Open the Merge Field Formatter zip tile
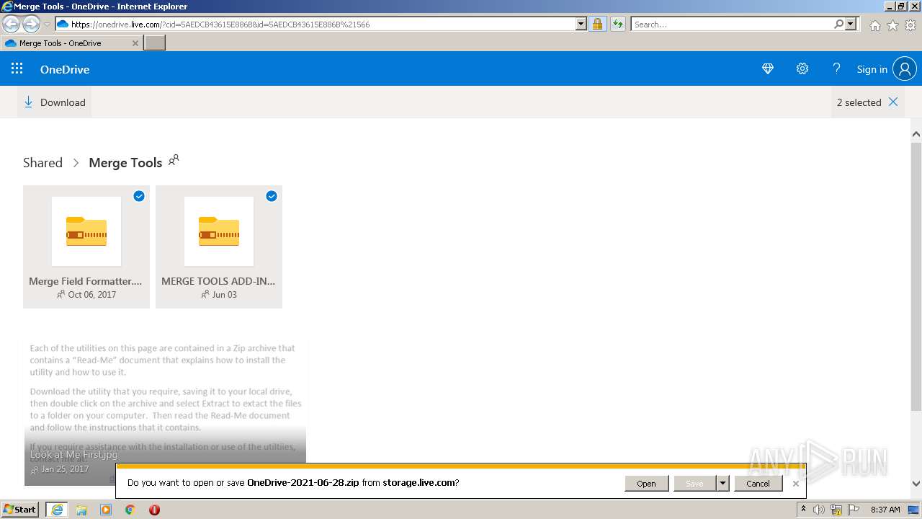Image resolution: width=922 pixels, height=519 pixels. (x=86, y=247)
